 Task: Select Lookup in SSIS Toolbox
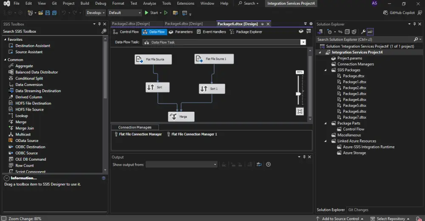[22, 116]
